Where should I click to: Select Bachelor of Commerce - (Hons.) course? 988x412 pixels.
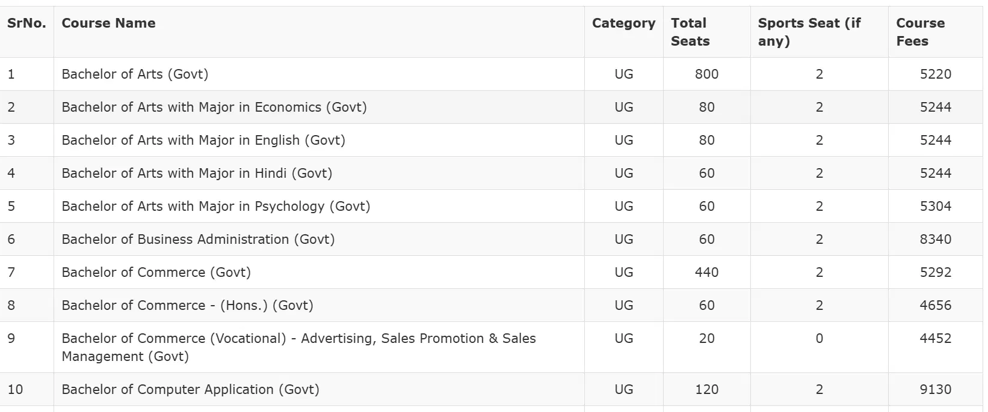(187, 306)
